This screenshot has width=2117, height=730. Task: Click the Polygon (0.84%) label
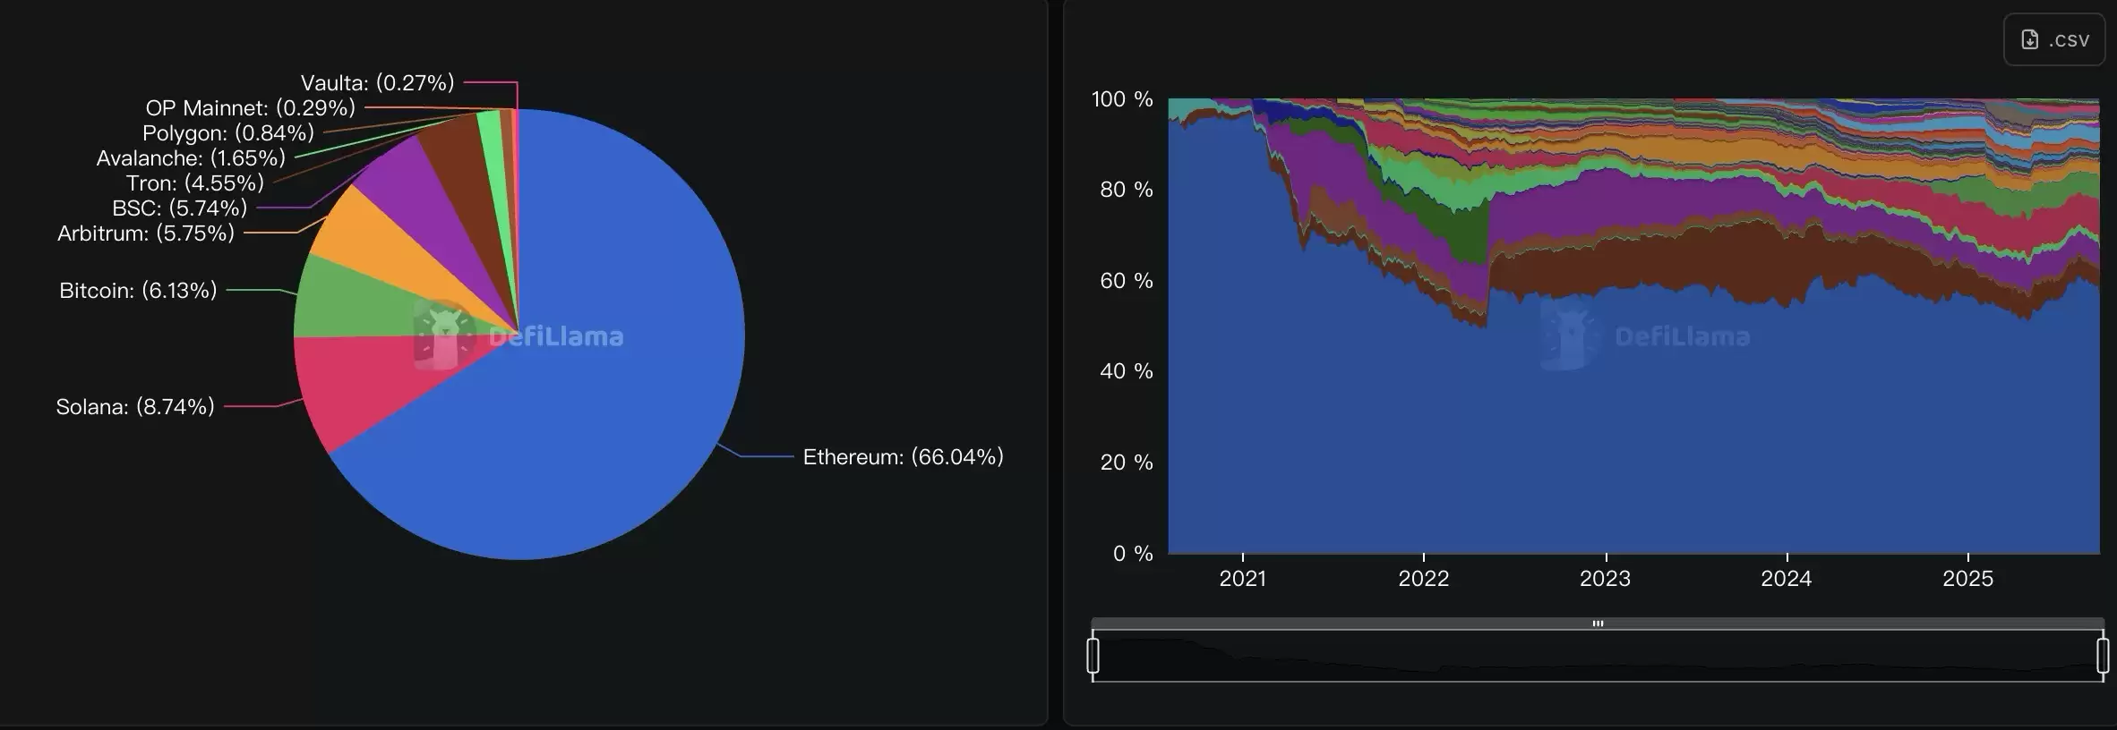coord(228,133)
